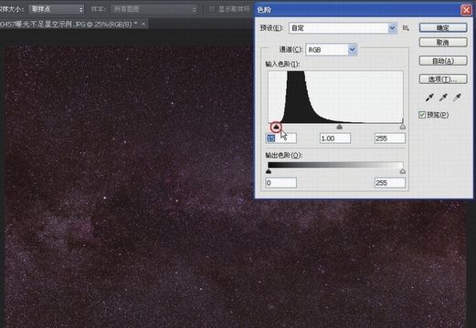The height and width of the screenshot is (328, 476).
Task: Click the output levels gradient bar
Action: click(x=335, y=165)
